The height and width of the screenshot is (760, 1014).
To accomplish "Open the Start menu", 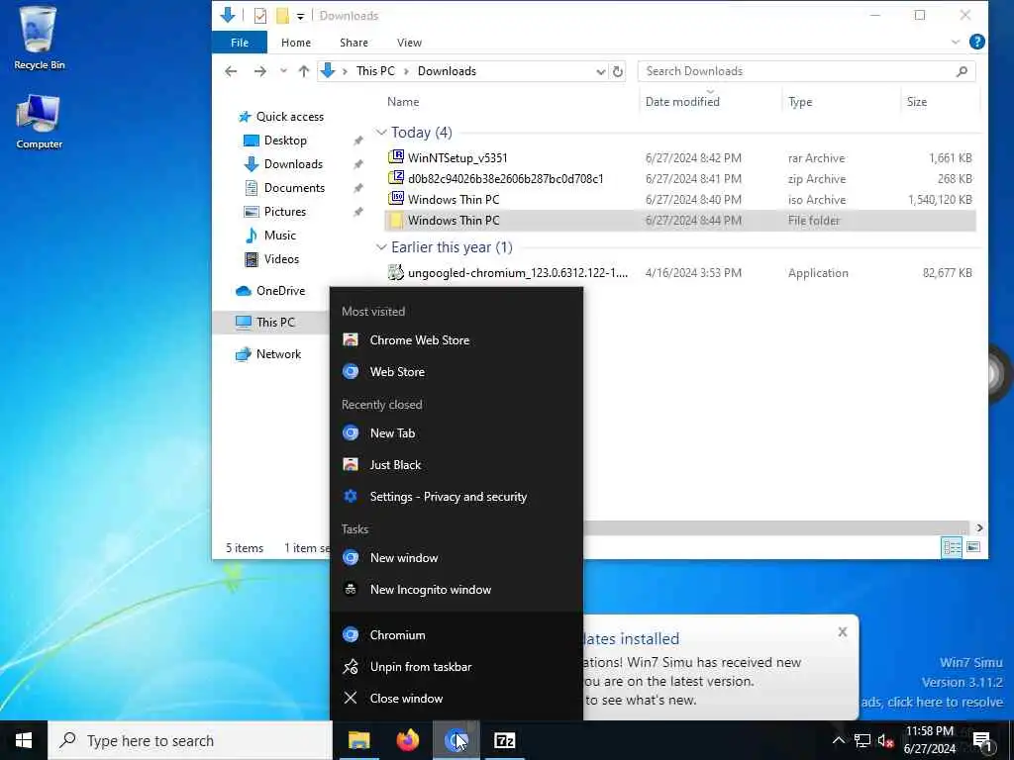I will pyautogui.click(x=24, y=740).
